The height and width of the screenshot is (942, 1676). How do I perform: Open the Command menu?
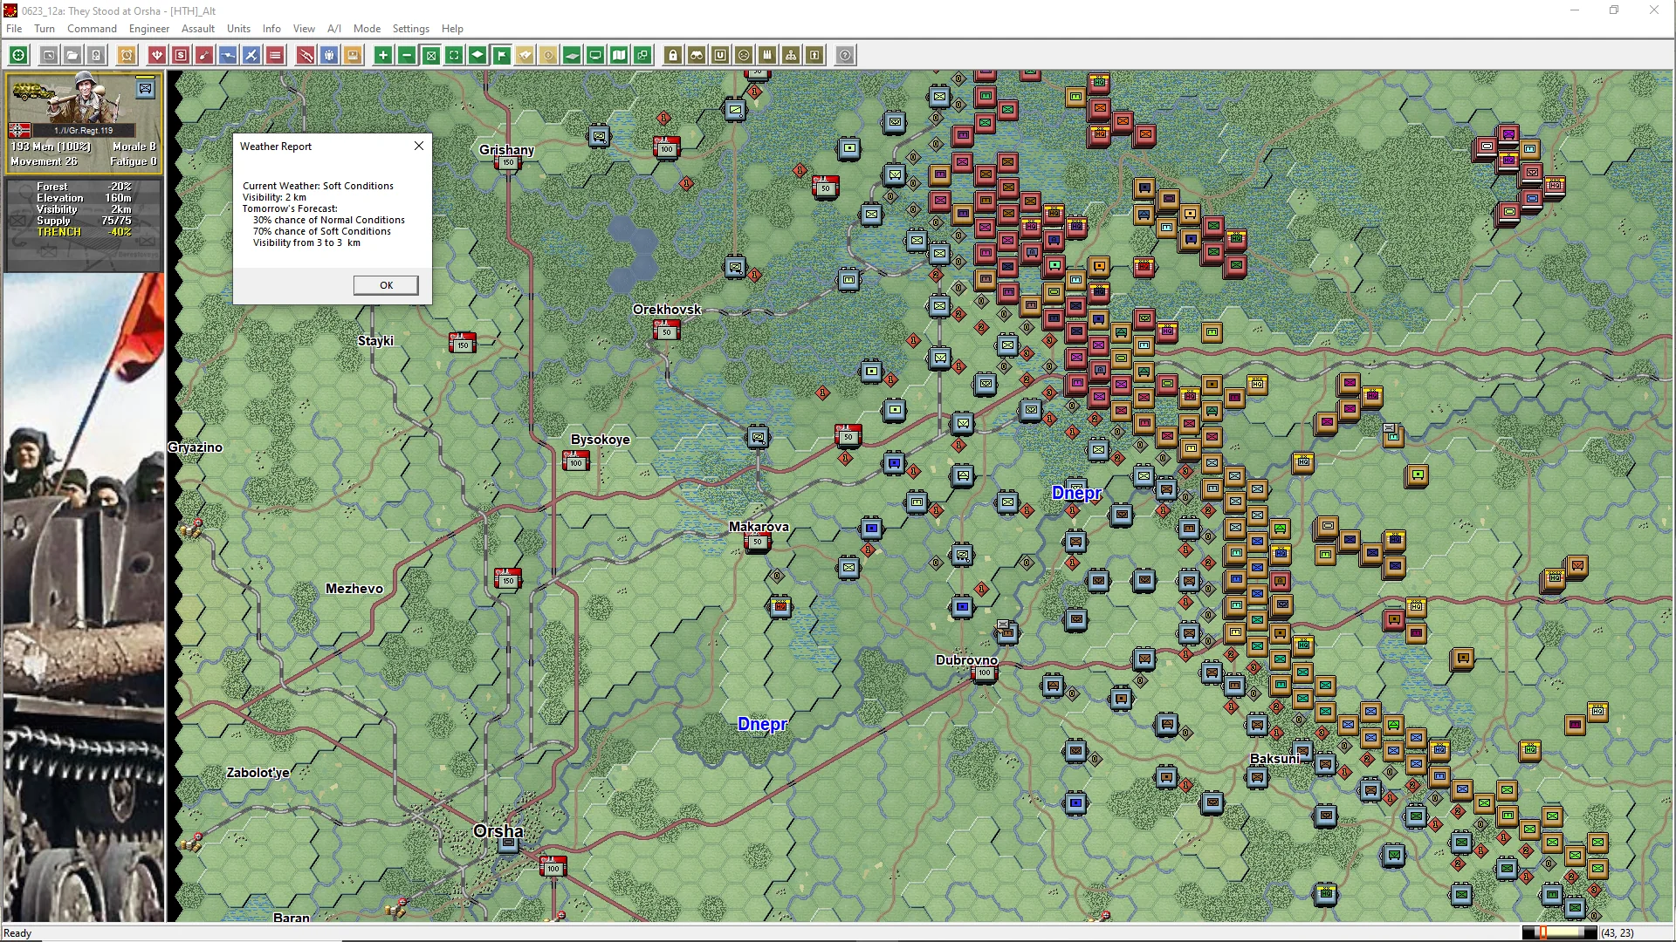point(92,28)
